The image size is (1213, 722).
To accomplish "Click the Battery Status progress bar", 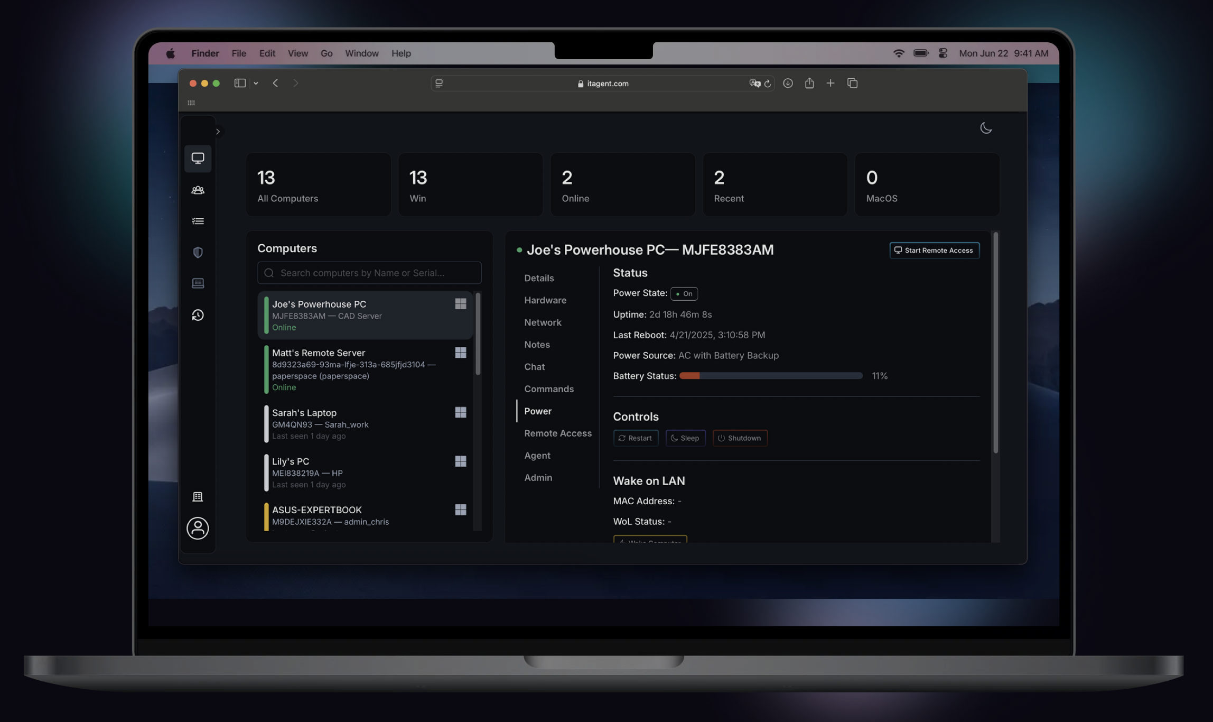I will (x=770, y=376).
